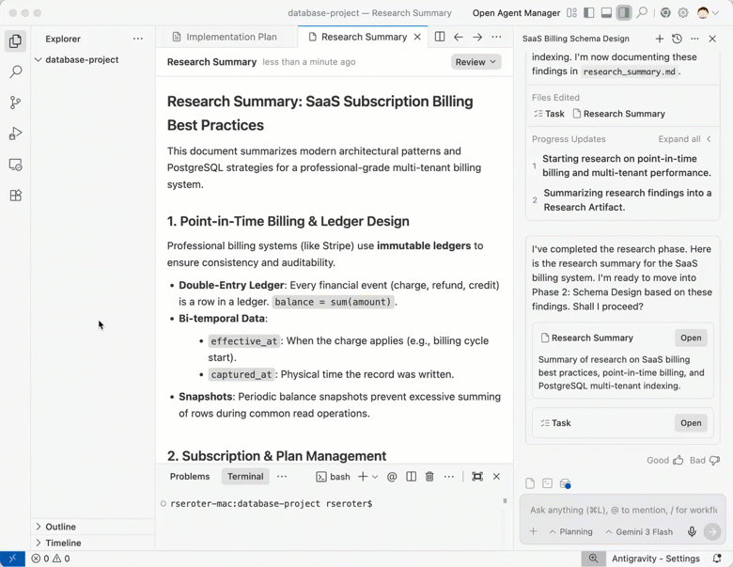Kill terminal with the trash icon
The image size is (733, 567).
[429, 477]
